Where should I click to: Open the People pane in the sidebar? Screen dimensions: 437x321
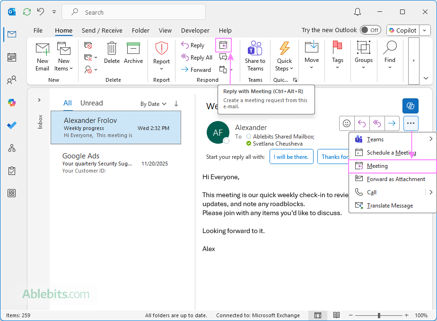[11, 80]
